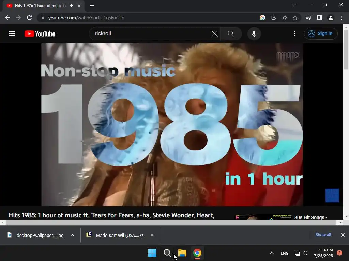The height and width of the screenshot is (261, 349).
Task: Show hidden system tray icons
Action: point(272,253)
